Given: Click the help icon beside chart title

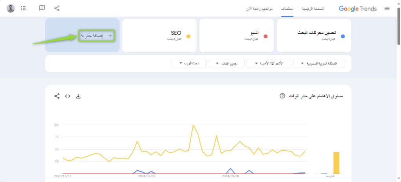Looking at the screenshot, I should 283,96.
